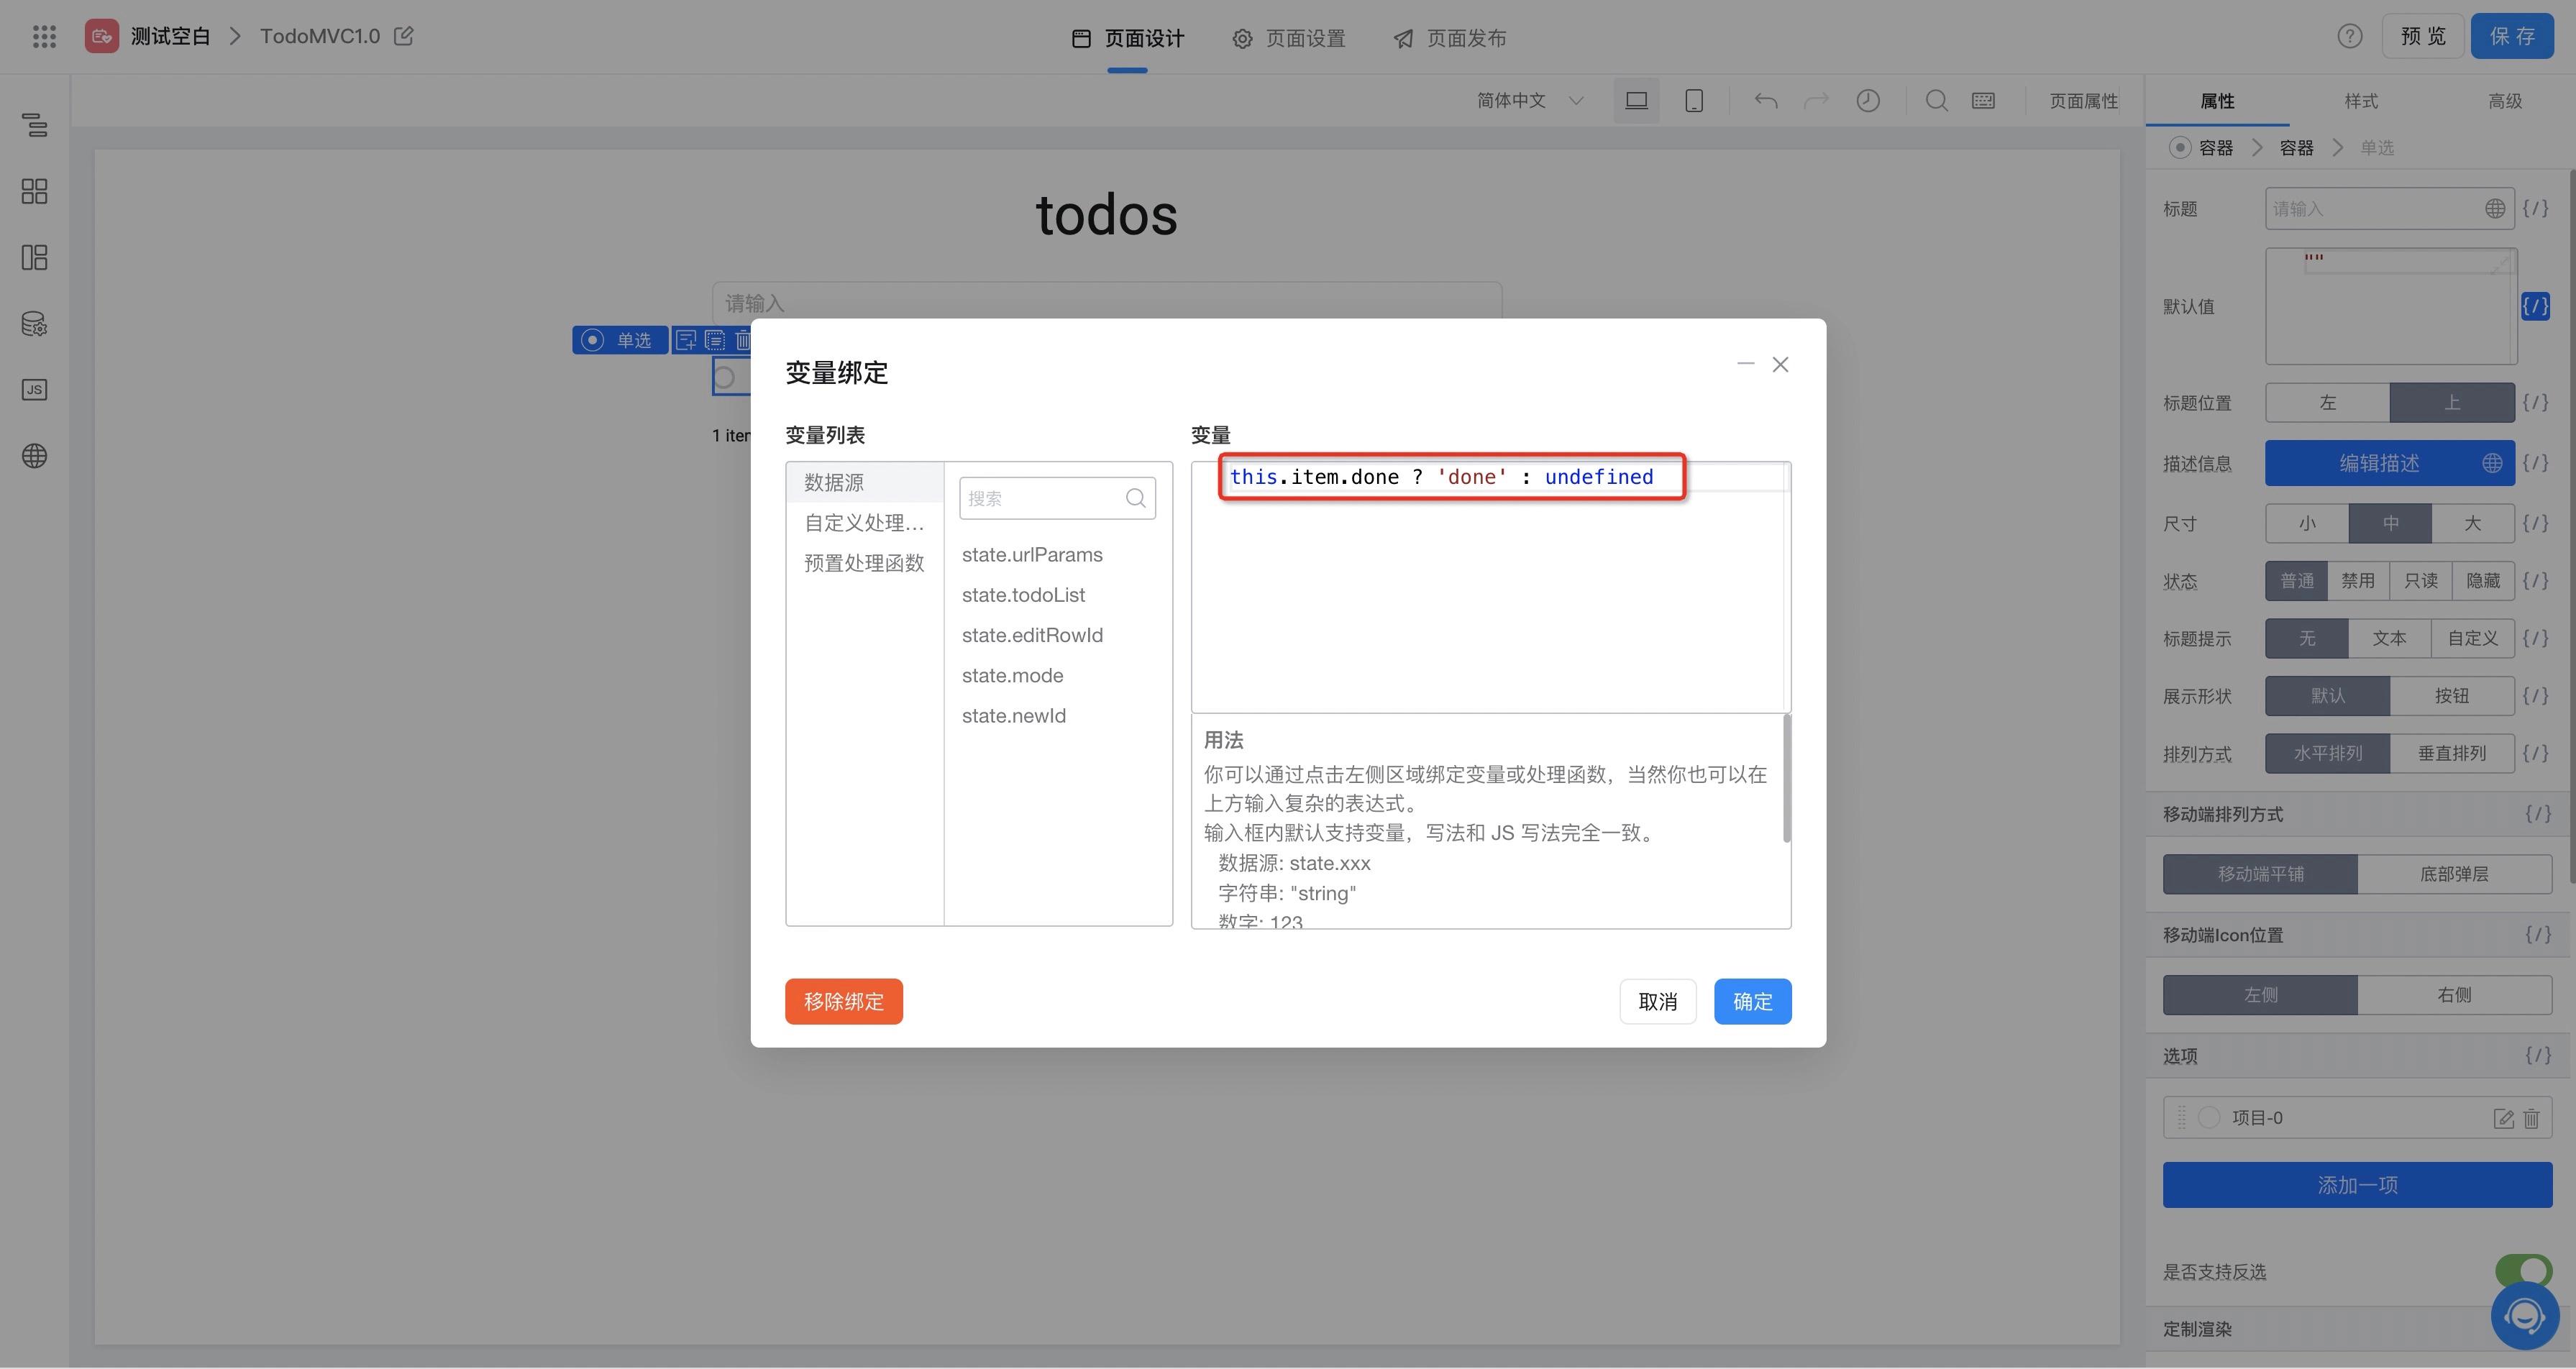Open the 页面设置 tab
Screen dimensions: 2576x1369
tap(1289, 38)
